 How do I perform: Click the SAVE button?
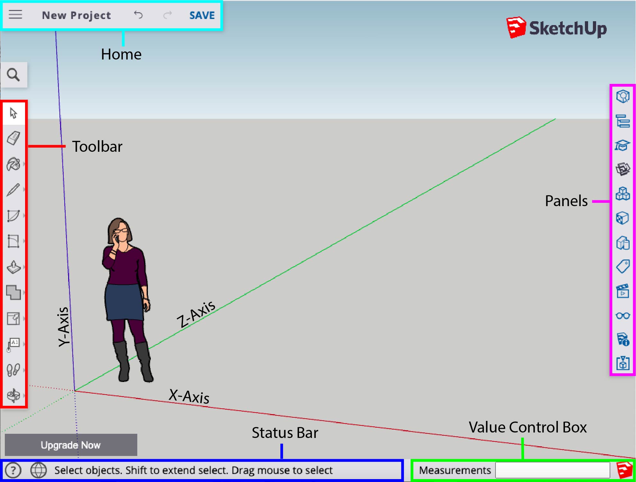click(x=202, y=15)
